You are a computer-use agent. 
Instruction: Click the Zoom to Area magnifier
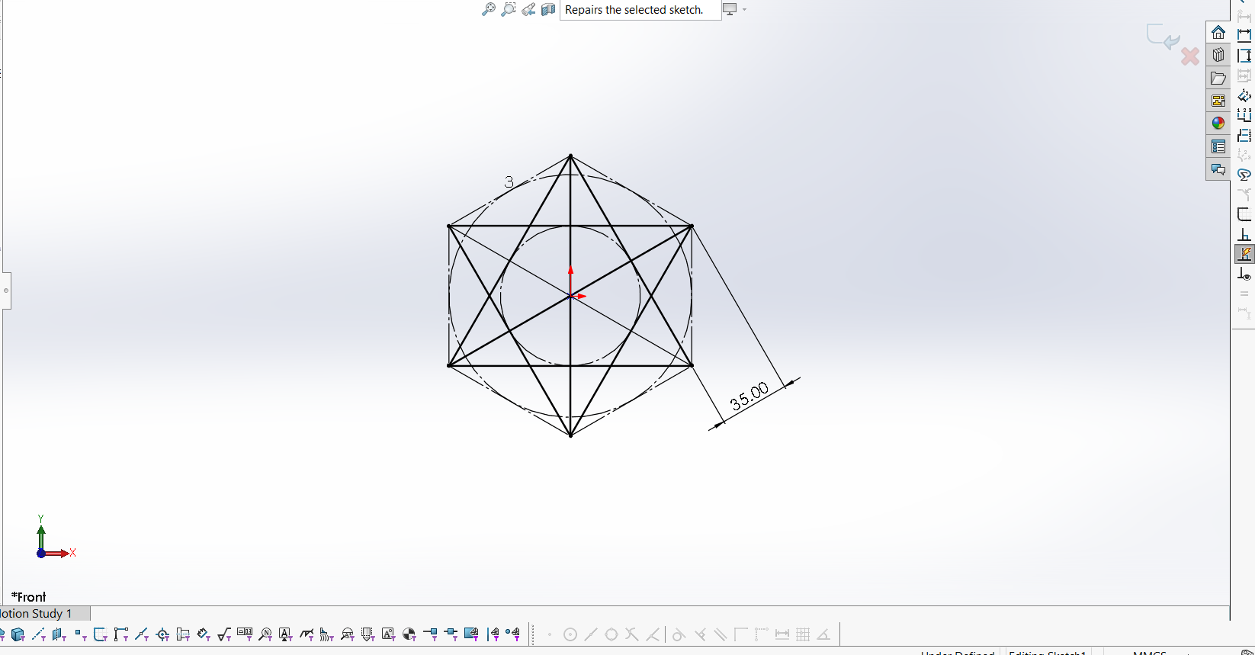(x=509, y=9)
